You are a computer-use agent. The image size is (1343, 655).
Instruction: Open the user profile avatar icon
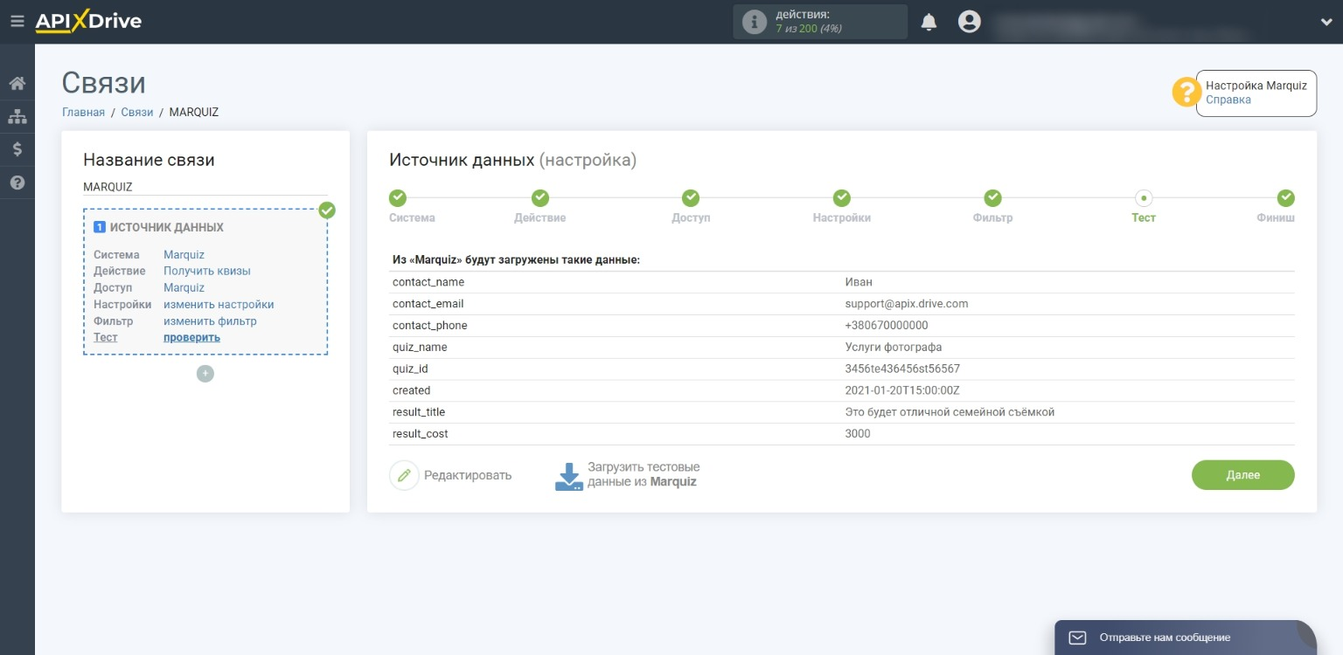click(969, 22)
